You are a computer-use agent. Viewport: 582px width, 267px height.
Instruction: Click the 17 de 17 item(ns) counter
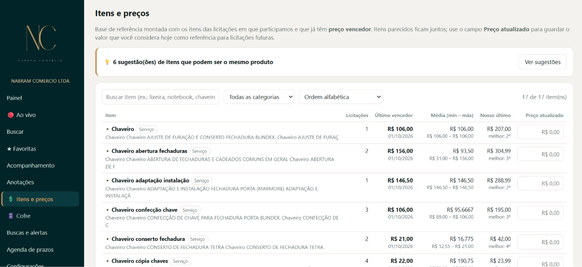pyautogui.click(x=544, y=97)
